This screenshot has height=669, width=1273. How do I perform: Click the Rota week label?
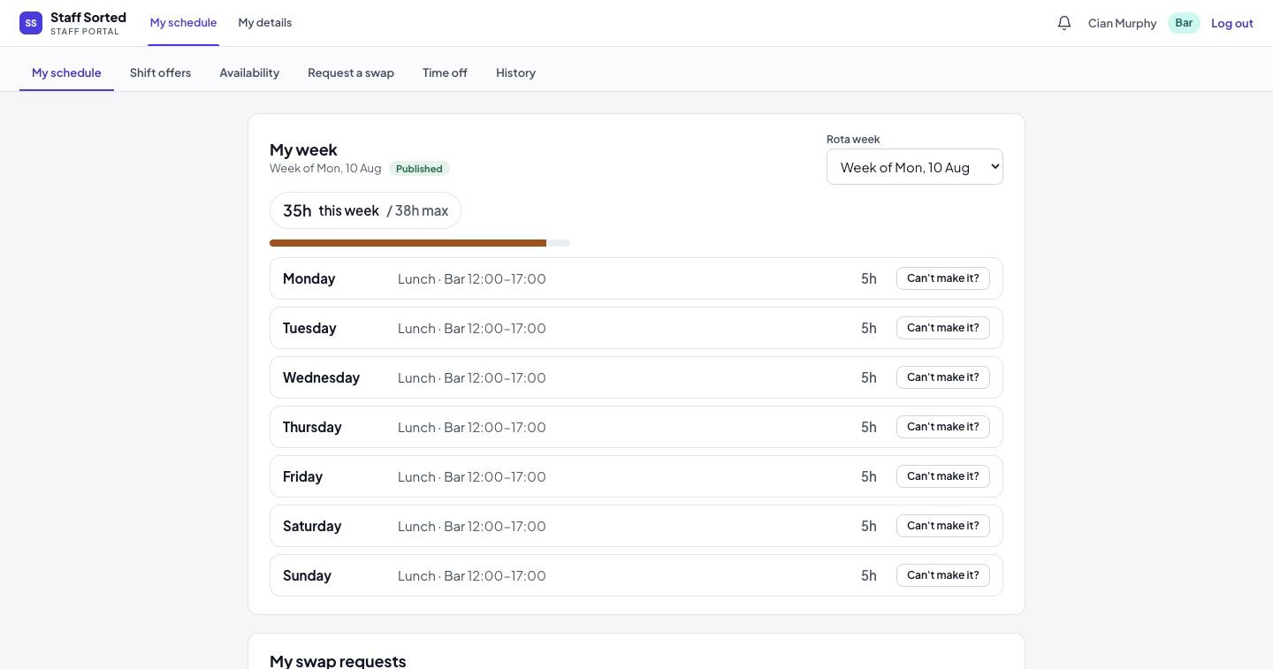click(x=853, y=139)
